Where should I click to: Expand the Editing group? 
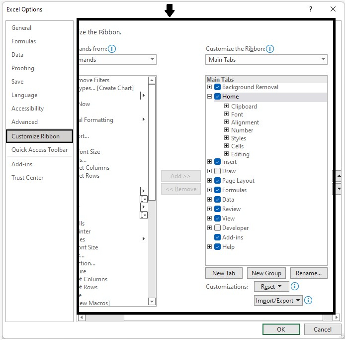(226, 154)
